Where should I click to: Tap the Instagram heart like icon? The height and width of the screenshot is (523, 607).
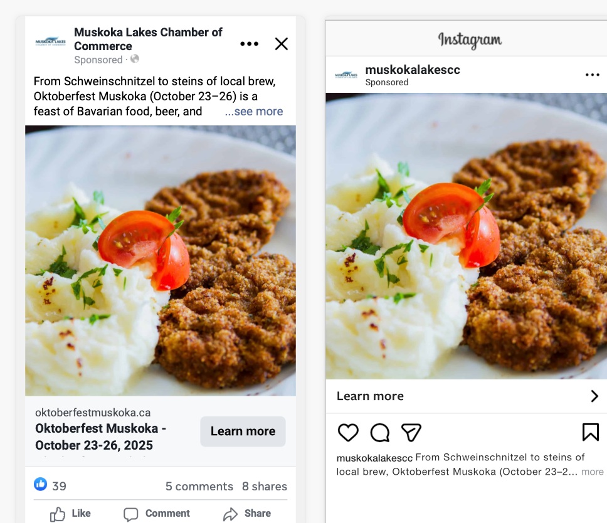tap(348, 432)
